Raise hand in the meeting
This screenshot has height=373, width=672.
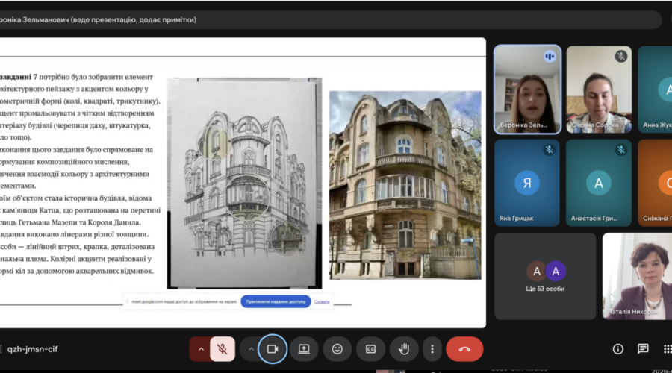(404, 349)
